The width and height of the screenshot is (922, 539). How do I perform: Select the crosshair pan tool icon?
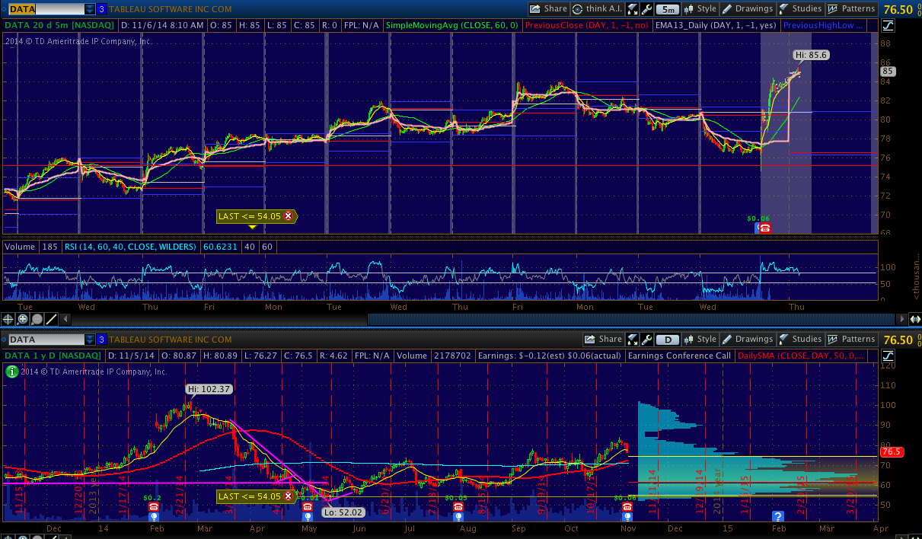[x=8, y=319]
